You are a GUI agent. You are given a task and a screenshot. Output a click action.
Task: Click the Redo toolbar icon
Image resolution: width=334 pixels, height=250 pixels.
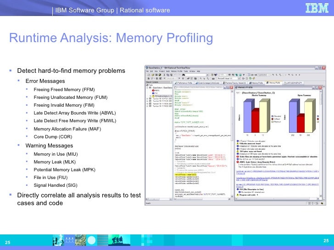pyautogui.click(x=179, y=75)
